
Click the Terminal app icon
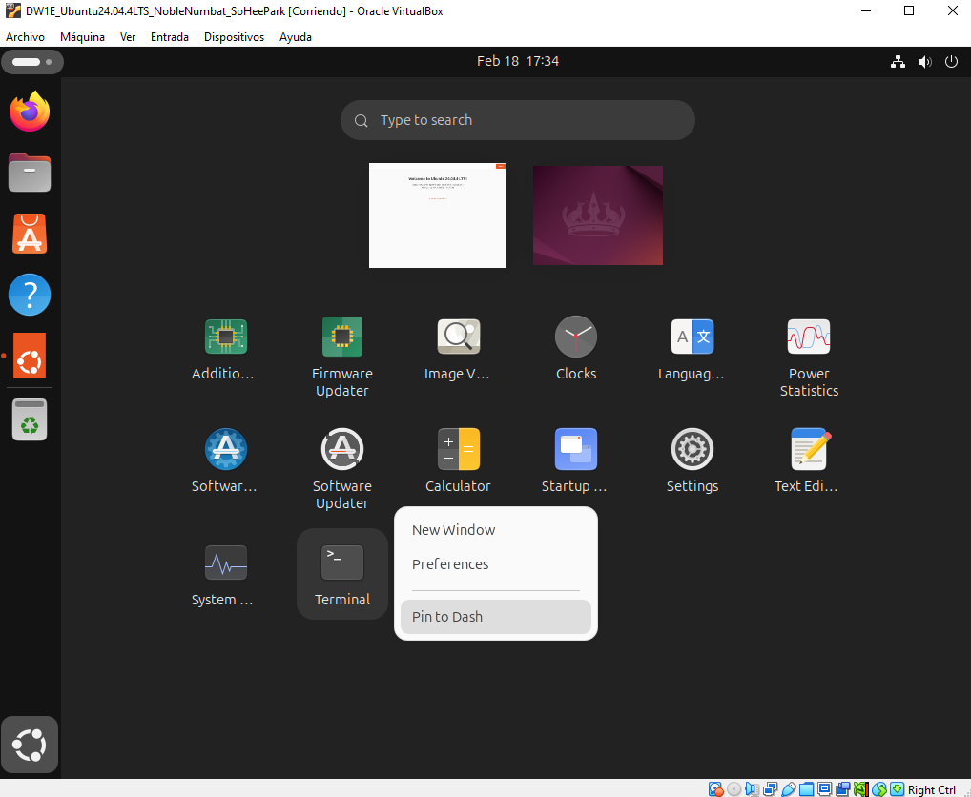coord(341,562)
